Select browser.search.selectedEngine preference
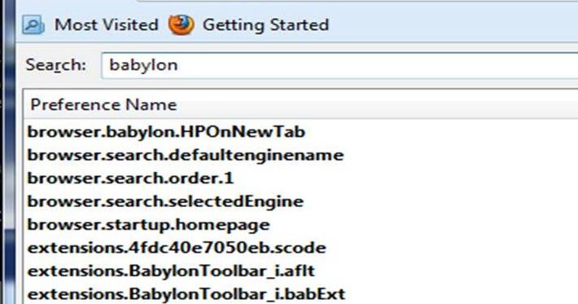The width and height of the screenshot is (578, 304). click(300, 201)
